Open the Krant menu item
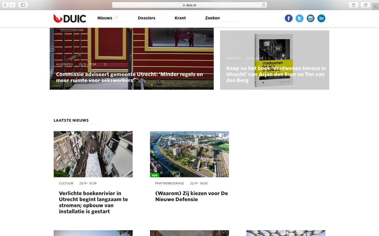This screenshot has width=379, height=236. 180,18
